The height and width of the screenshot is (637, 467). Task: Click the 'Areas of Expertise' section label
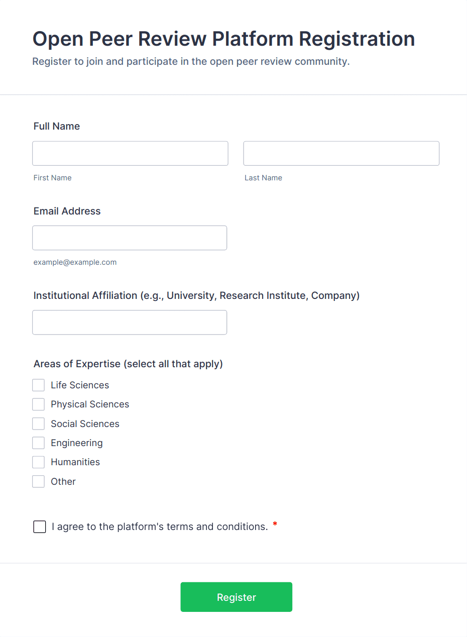(x=128, y=364)
